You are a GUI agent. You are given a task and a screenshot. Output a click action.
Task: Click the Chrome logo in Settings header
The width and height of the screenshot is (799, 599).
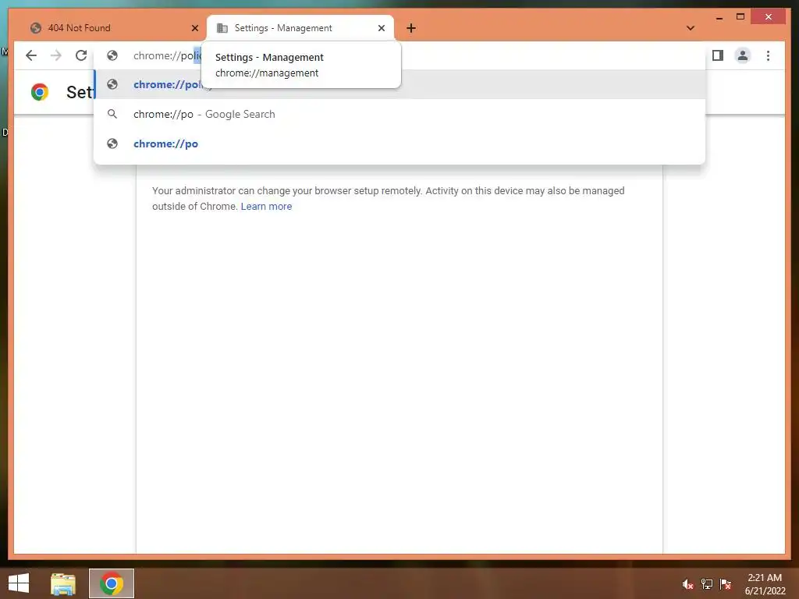tap(39, 92)
